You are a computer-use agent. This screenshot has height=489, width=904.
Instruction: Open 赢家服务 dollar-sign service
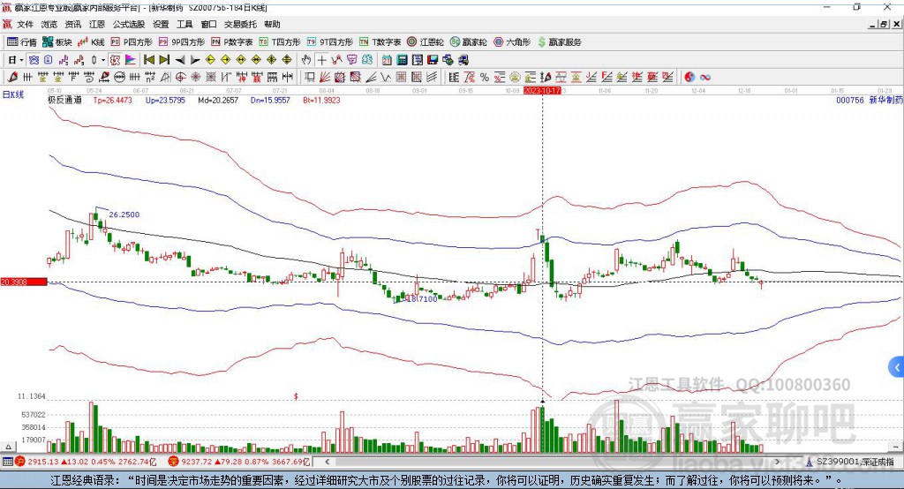coord(559,42)
